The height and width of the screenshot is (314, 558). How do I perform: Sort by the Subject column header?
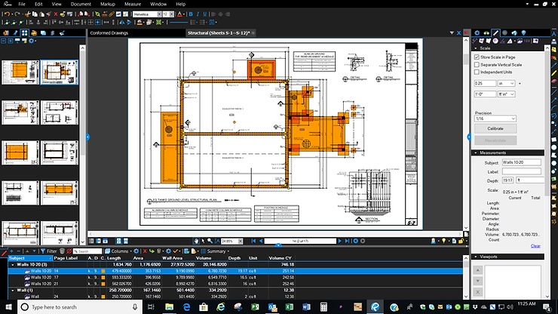tap(30, 258)
